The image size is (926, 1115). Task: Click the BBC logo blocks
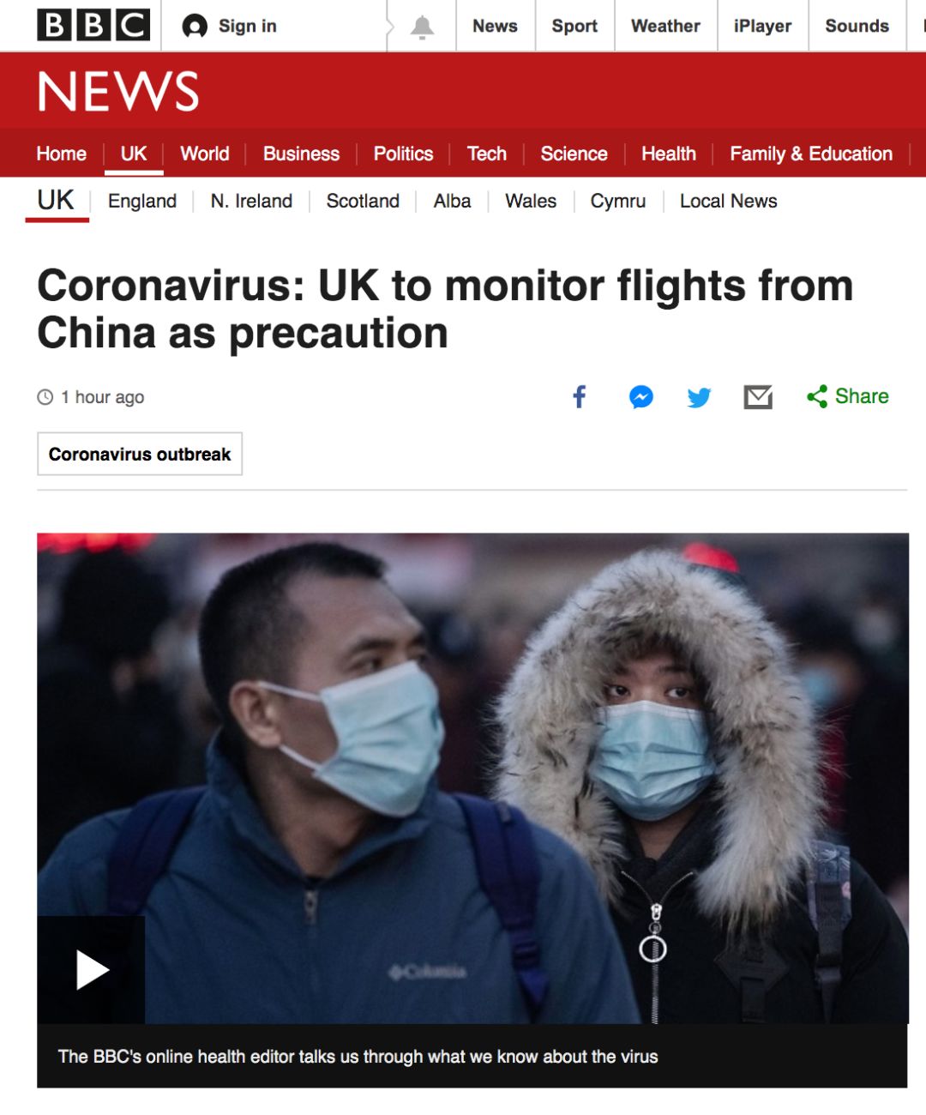click(93, 25)
